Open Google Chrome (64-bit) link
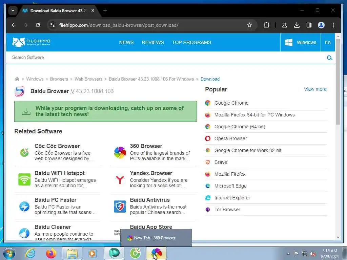The width and height of the screenshot is (347, 260). click(x=240, y=127)
